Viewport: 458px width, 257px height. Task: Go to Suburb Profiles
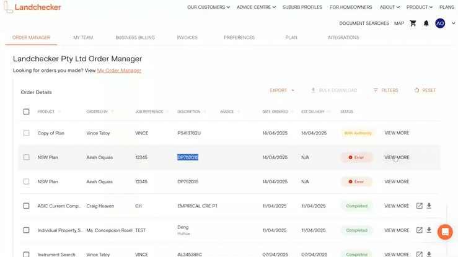point(302,7)
